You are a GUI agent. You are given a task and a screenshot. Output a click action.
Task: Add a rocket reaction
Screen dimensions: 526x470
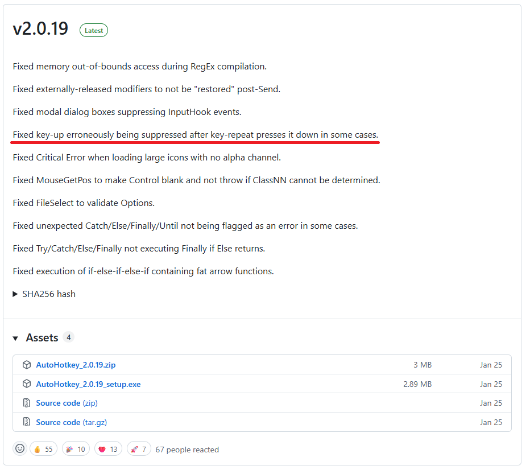pyautogui.click(x=139, y=449)
